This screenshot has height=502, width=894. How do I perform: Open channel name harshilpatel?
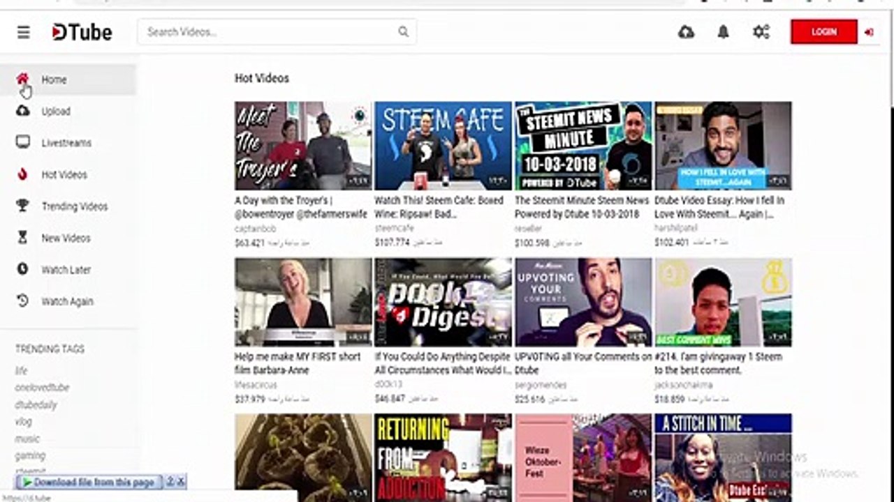(677, 229)
